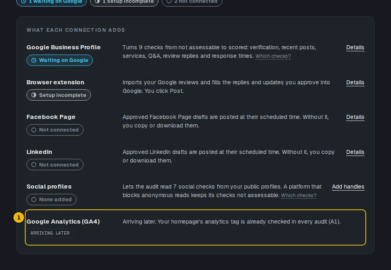Click 'Not connected' pill under Facebook Page
The width and height of the screenshot is (391, 270).
coord(55,130)
